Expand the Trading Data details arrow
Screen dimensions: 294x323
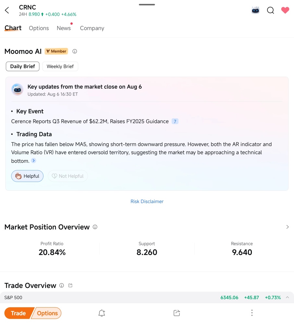pos(33,160)
